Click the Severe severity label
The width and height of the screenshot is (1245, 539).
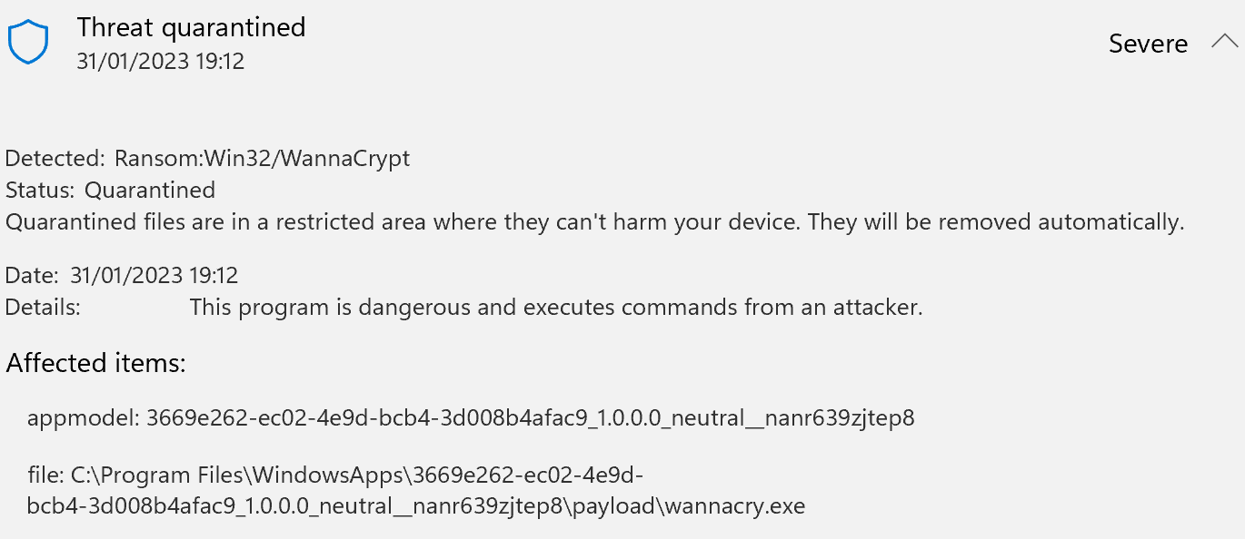click(x=1148, y=44)
